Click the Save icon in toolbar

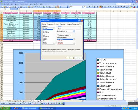click(x=7, y=7)
